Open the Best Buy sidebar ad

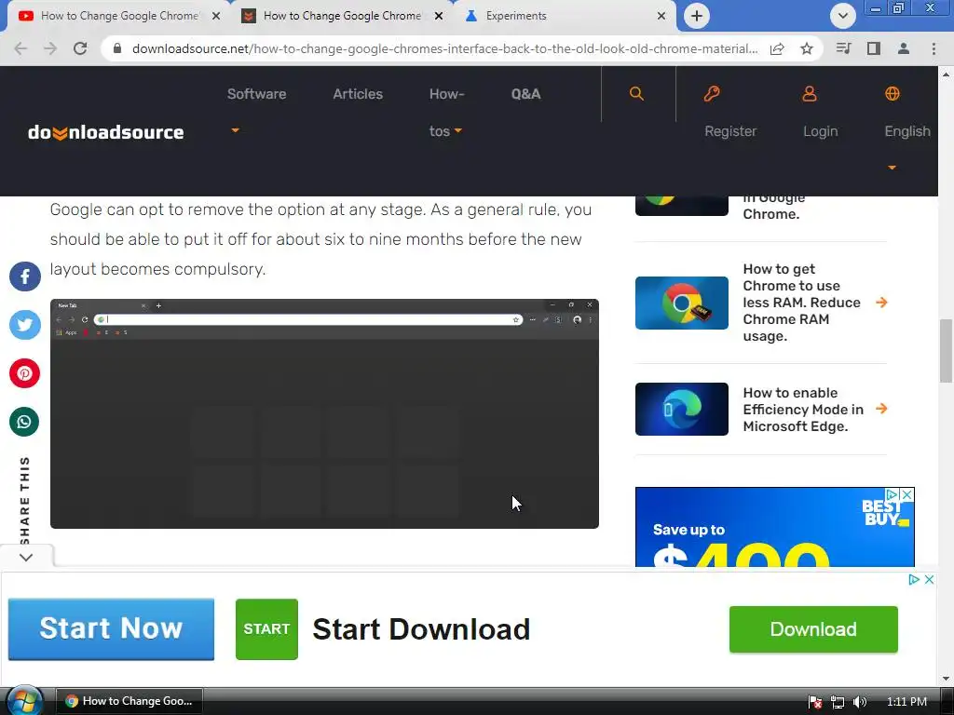pos(774,527)
